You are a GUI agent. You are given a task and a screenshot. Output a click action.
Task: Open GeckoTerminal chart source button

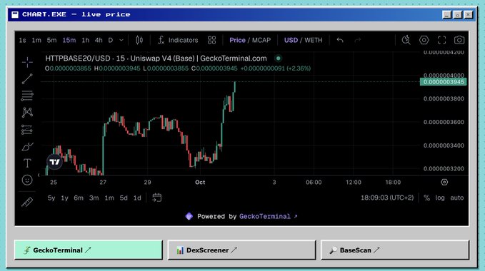click(88, 250)
